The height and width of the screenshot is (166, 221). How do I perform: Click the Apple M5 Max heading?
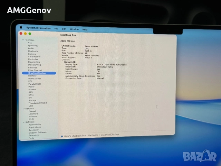coord(68,41)
